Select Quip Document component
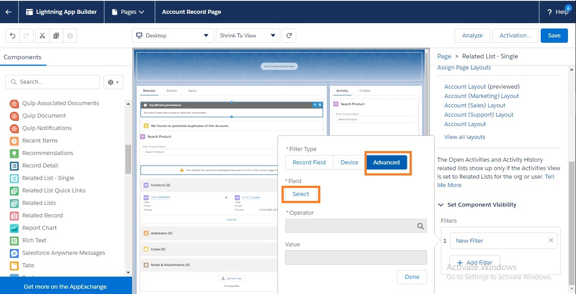 tap(44, 115)
